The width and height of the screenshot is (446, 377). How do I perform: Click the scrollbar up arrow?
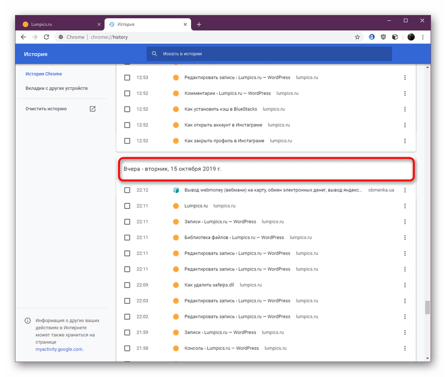click(428, 68)
